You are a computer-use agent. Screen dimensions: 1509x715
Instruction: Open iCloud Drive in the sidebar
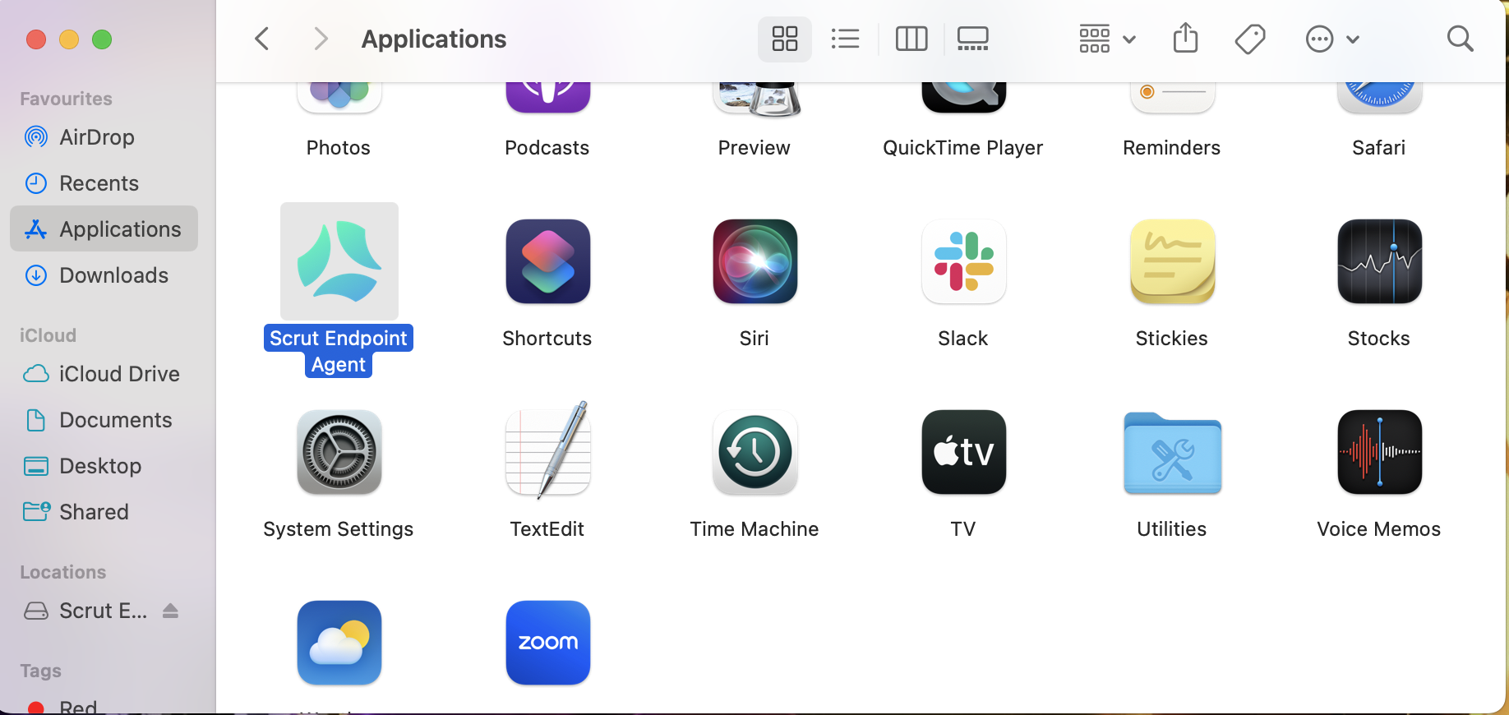point(104,374)
